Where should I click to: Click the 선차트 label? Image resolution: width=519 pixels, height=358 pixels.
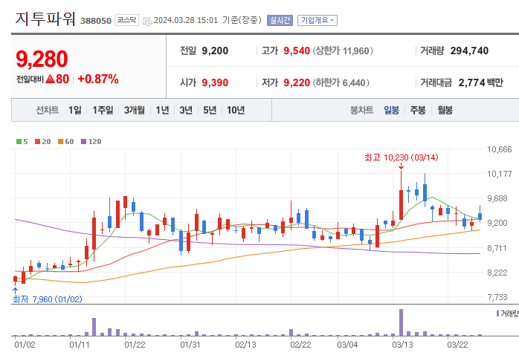coord(48,110)
